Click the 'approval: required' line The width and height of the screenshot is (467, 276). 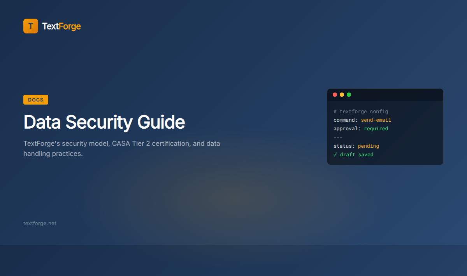tap(361, 129)
